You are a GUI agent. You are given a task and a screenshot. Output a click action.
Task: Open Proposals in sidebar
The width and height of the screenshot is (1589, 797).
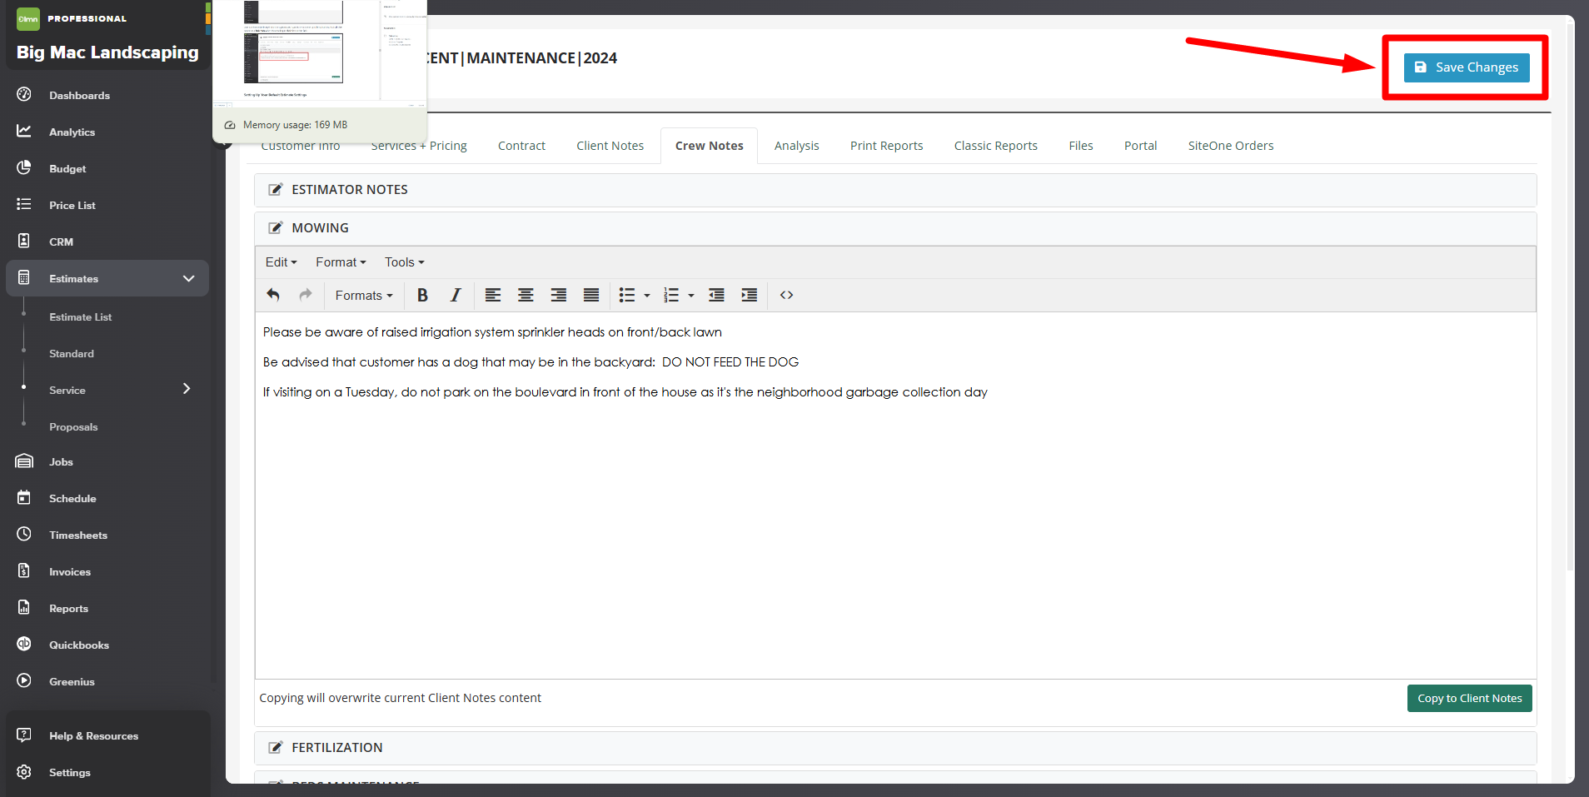coord(73,427)
